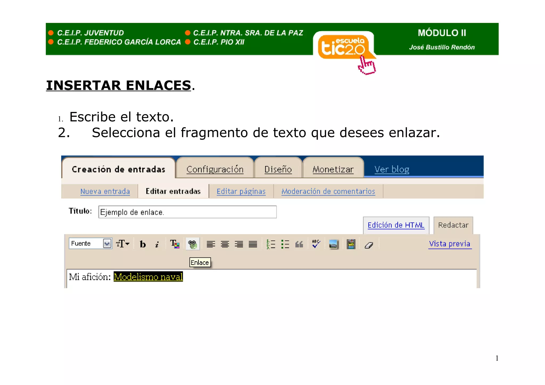Apply bold formatting with the b icon
545x385 pixels.
143,244
